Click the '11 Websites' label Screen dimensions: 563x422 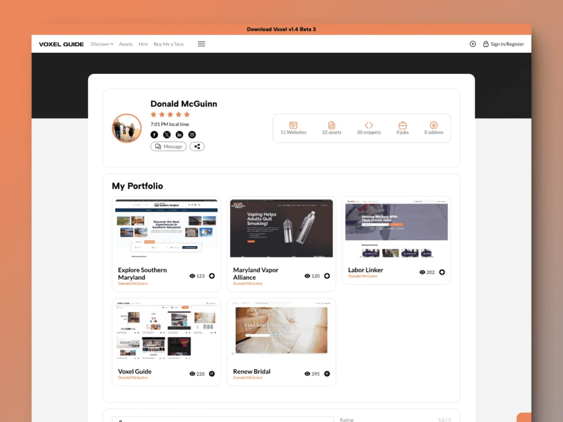(x=294, y=133)
